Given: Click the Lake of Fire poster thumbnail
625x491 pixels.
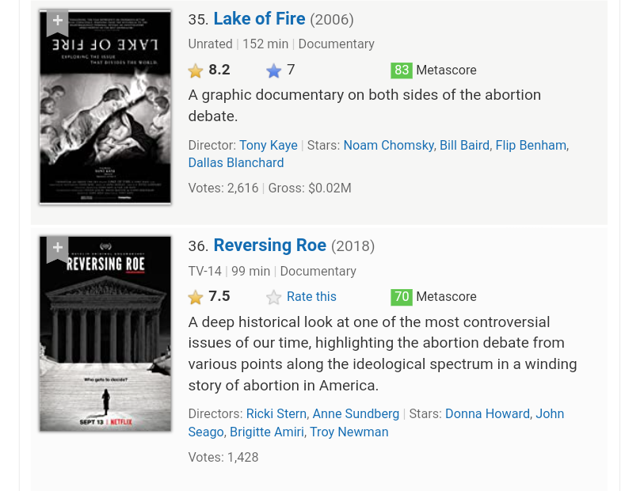Looking at the screenshot, I should coord(105,107).
